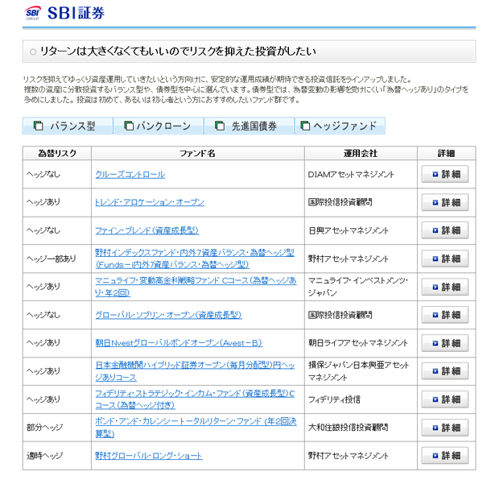The image size is (491, 480).
Task: Open フィデリティ・ストラテジック・インカム・ファンド link
Action: [x=195, y=399]
